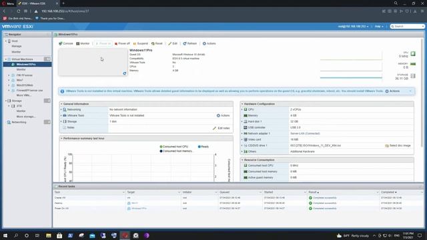This screenshot has height=240, width=427.
Task: Reload the browser page
Action: [18, 11]
